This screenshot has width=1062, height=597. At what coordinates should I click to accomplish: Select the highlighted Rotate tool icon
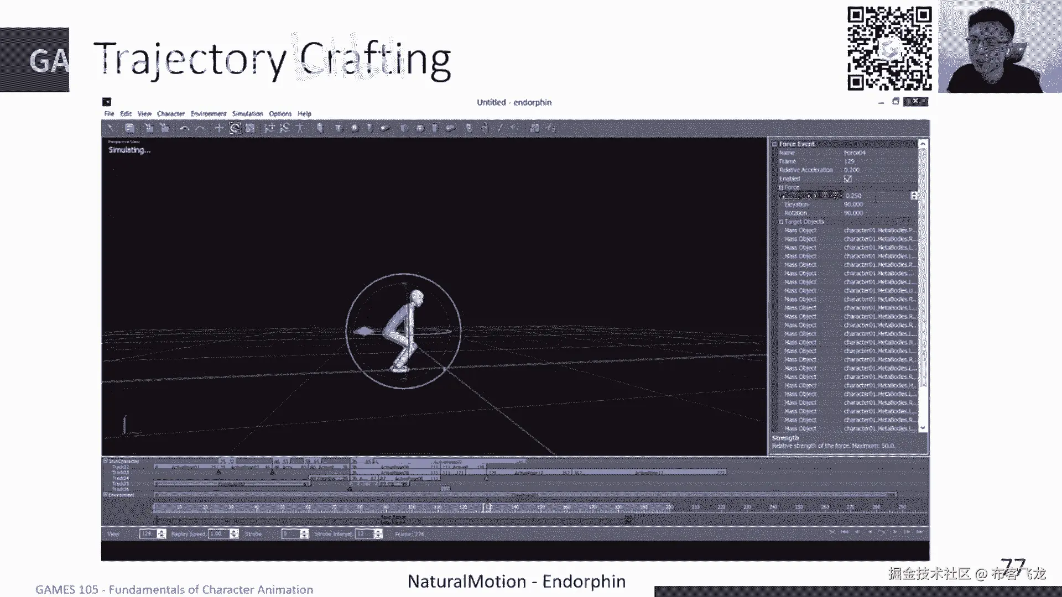[235, 128]
